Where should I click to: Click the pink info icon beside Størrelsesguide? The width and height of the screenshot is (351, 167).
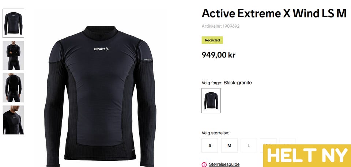(204, 164)
